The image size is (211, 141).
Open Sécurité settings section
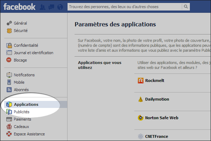pyautogui.click(x=21, y=31)
